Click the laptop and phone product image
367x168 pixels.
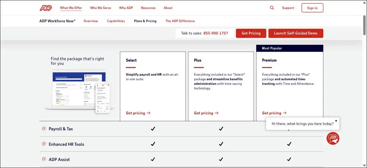click(x=79, y=92)
